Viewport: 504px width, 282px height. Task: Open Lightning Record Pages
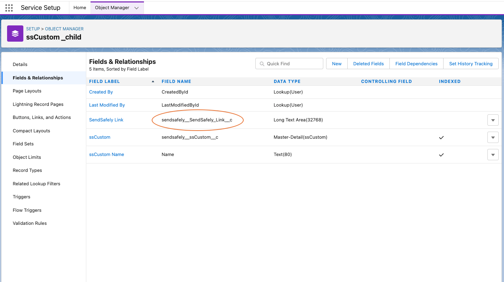[38, 104]
